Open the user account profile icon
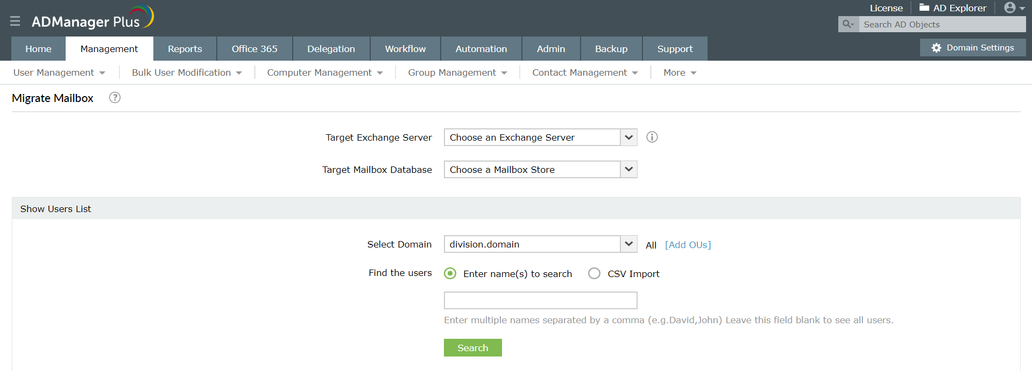Screen dimensions: 1032x371 [x=1010, y=8]
